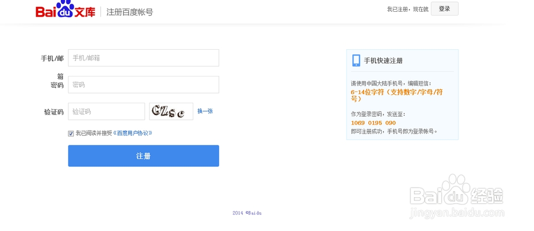Focus the 密码 password field
The height and width of the screenshot is (231, 534).
[143, 84]
